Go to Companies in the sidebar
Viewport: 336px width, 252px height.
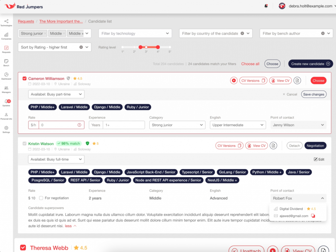[6, 36]
